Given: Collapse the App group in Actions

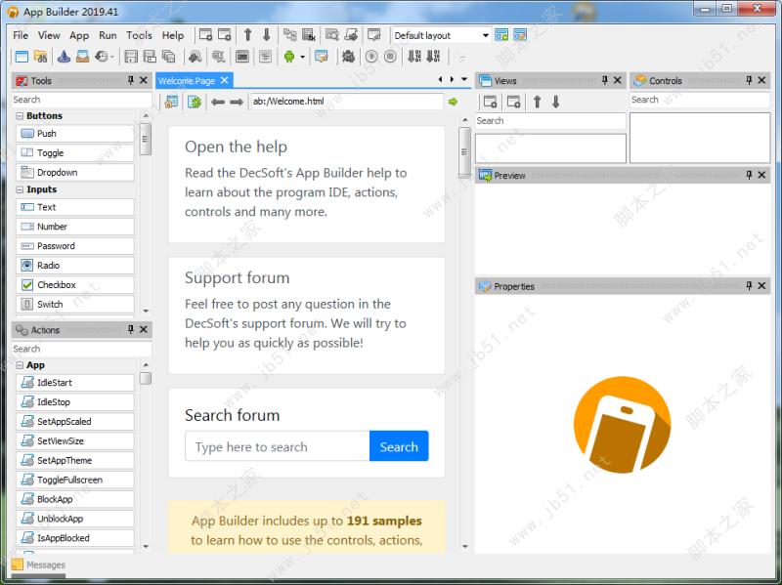Looking at the screenshot, I should [x=20, y=365].
